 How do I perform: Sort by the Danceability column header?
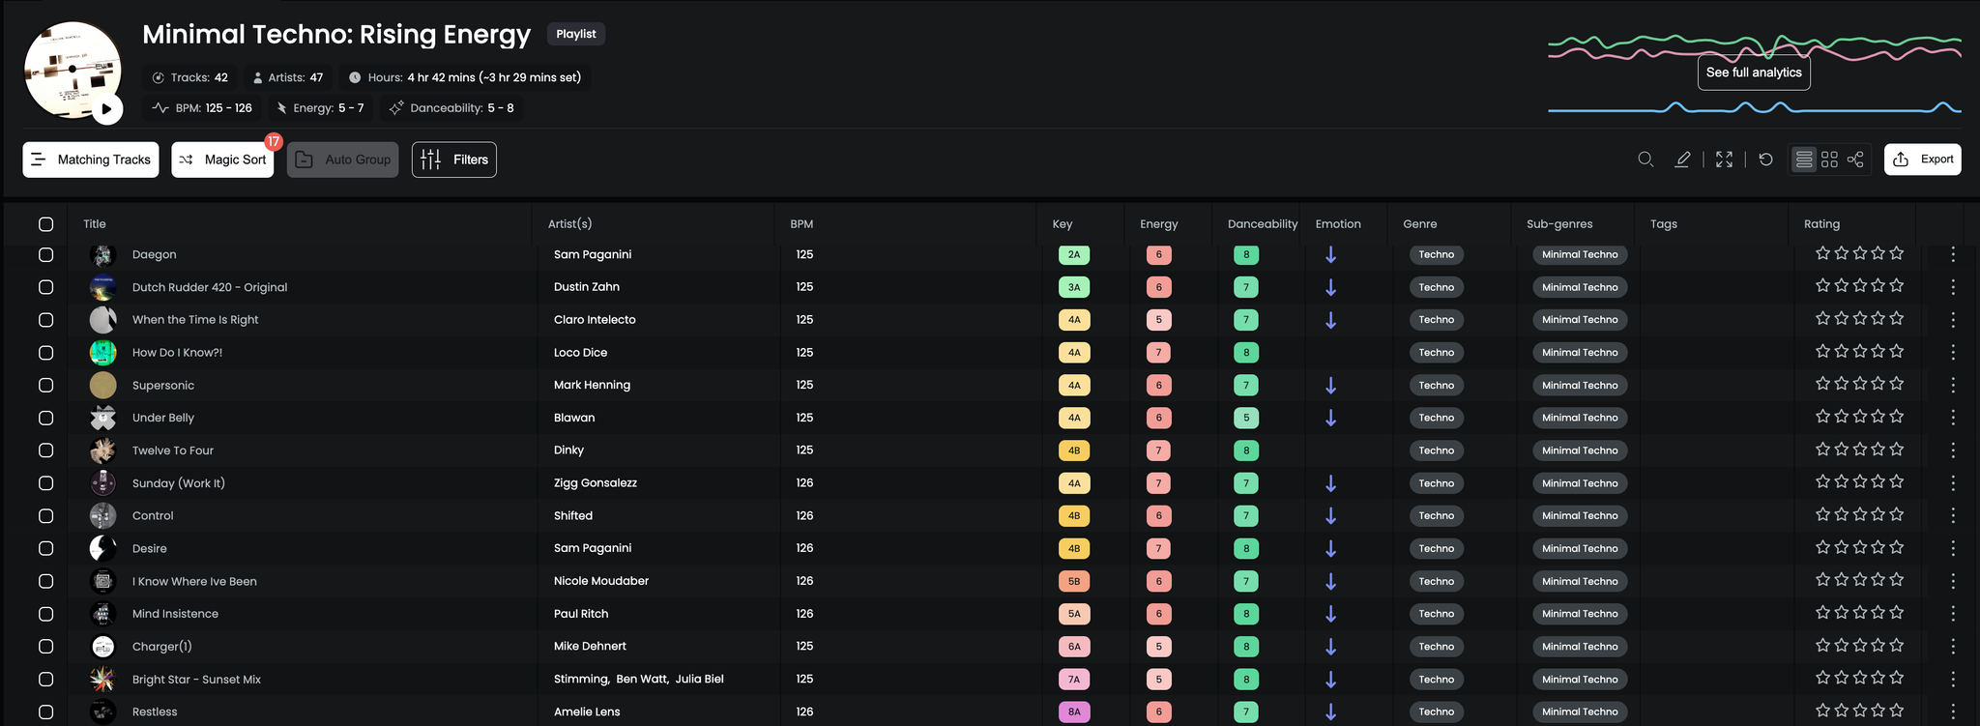click(x=1263, y=224)
